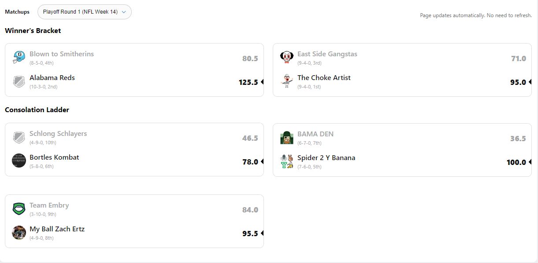Click Schlong Schlayers shield logo
Viewport: 538px width, 263px height.
(x=19, y=137)
